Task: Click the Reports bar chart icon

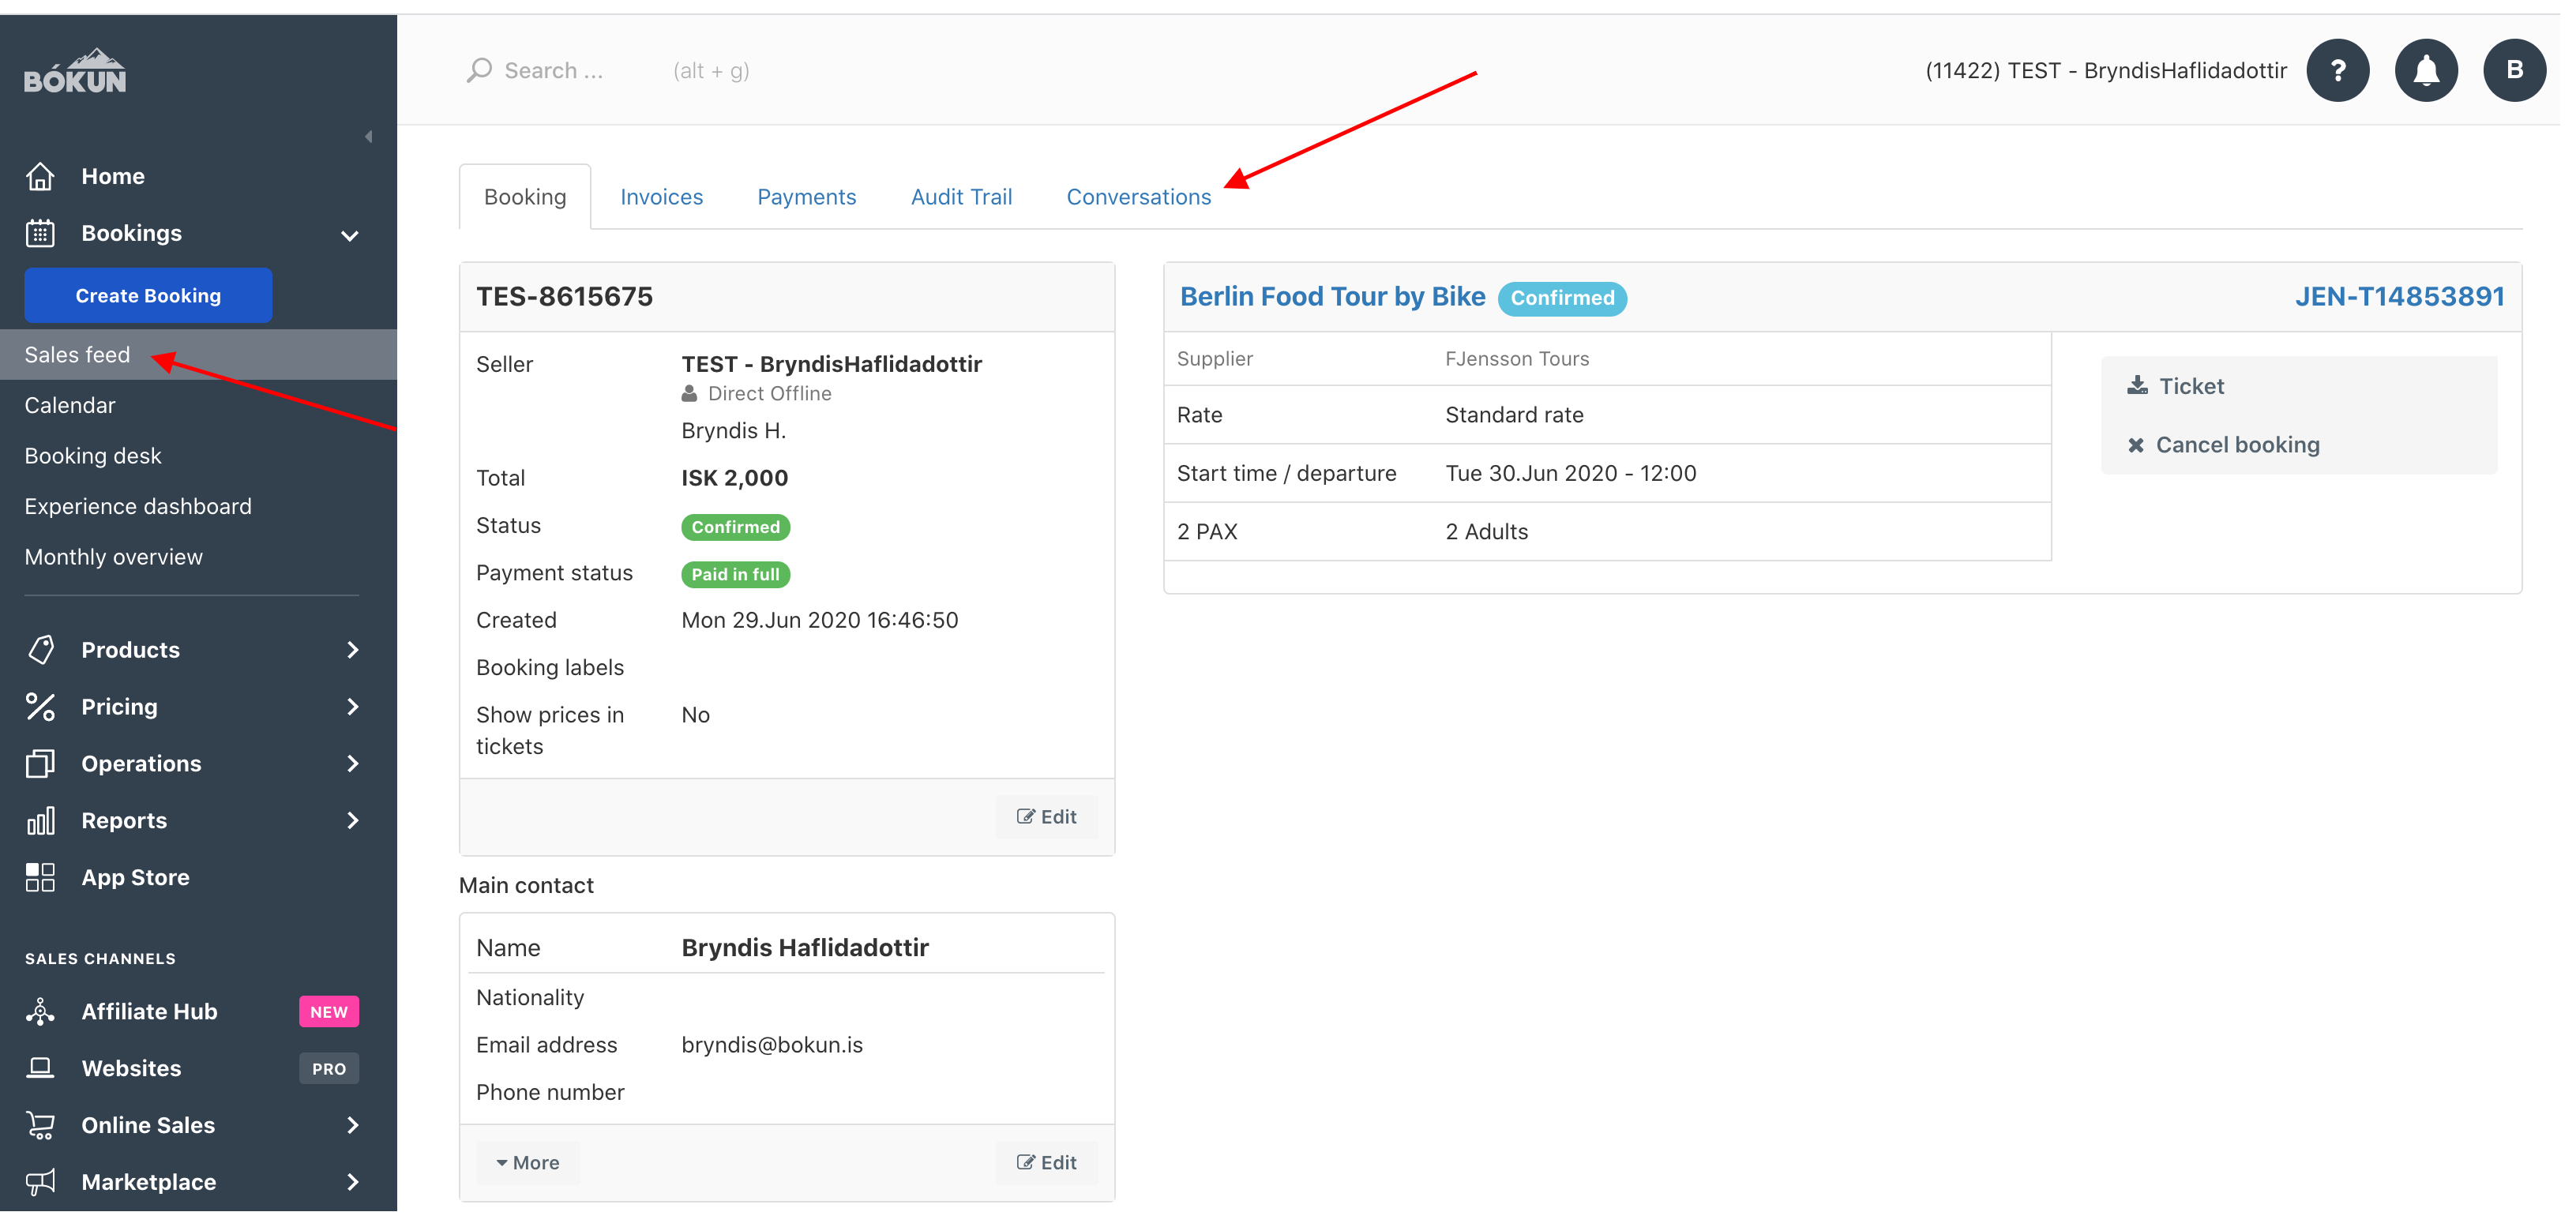Action: click(40, 821)
